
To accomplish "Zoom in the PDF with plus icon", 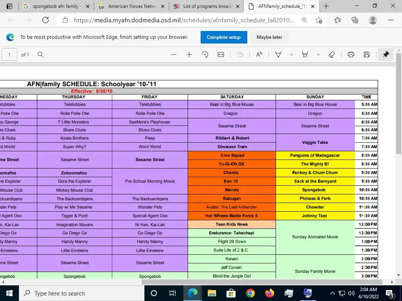I will tap(189, 54).
